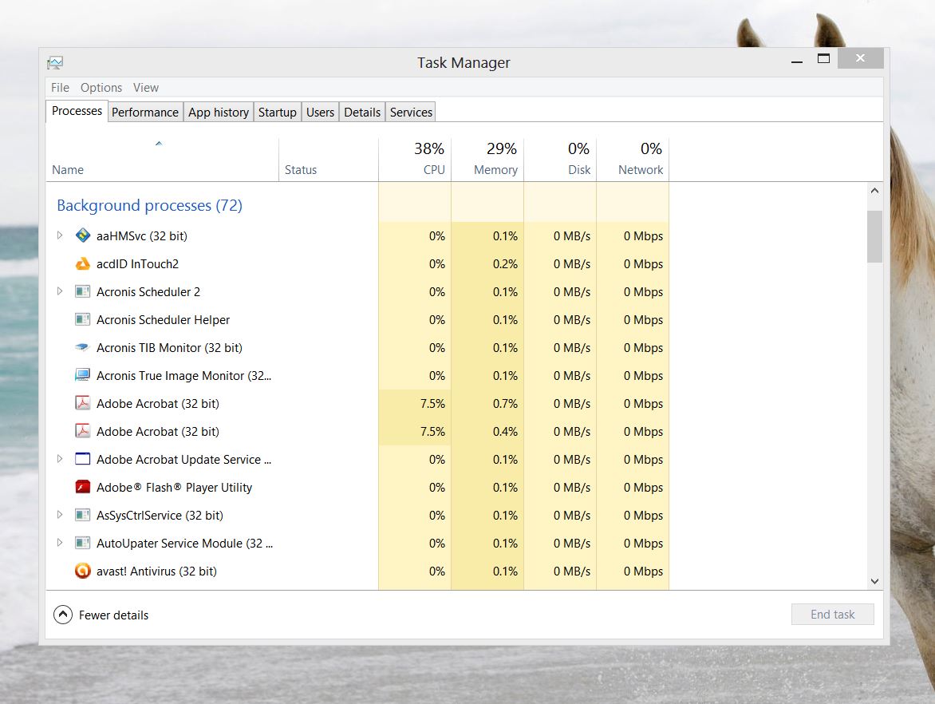Switch to the Startup tab
The image size is (935, 704).
coord(278,113)
